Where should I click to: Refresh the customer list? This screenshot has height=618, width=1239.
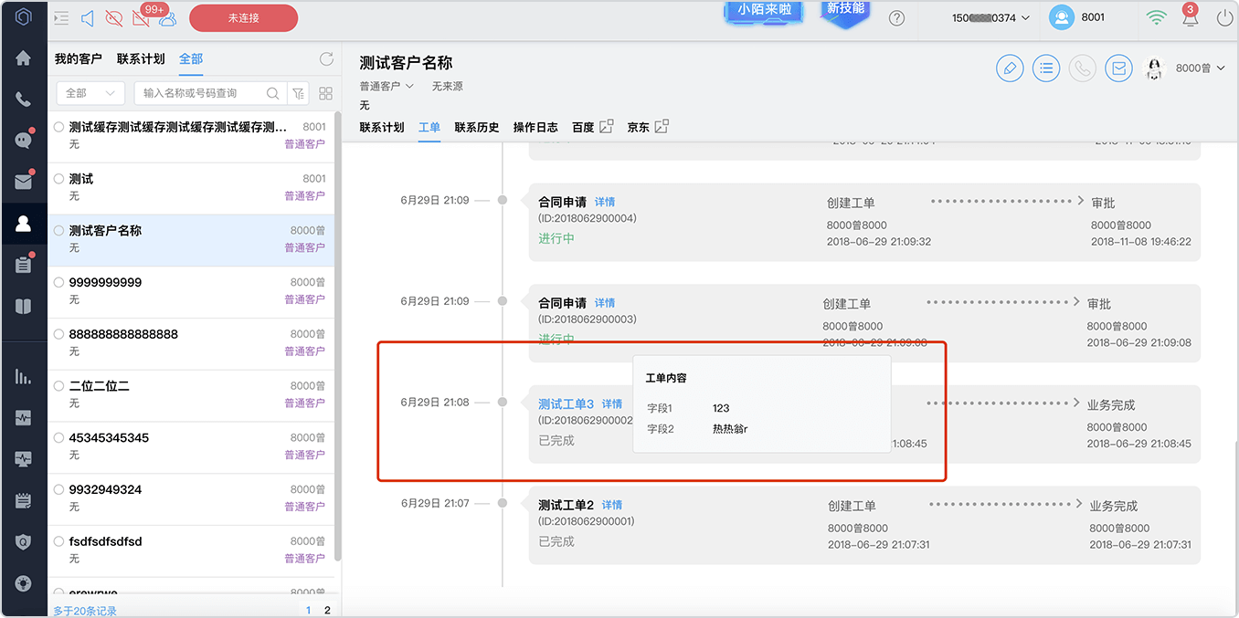click(x=326, y=59)
